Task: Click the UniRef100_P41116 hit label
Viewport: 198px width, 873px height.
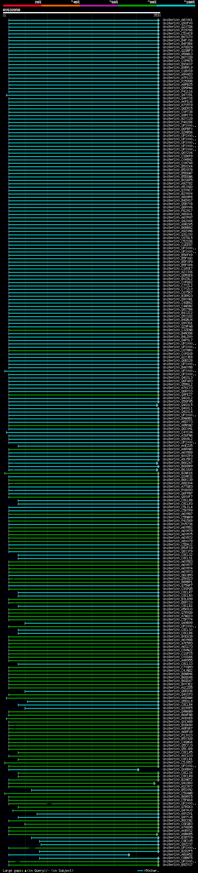Action: tap(177, 91)
